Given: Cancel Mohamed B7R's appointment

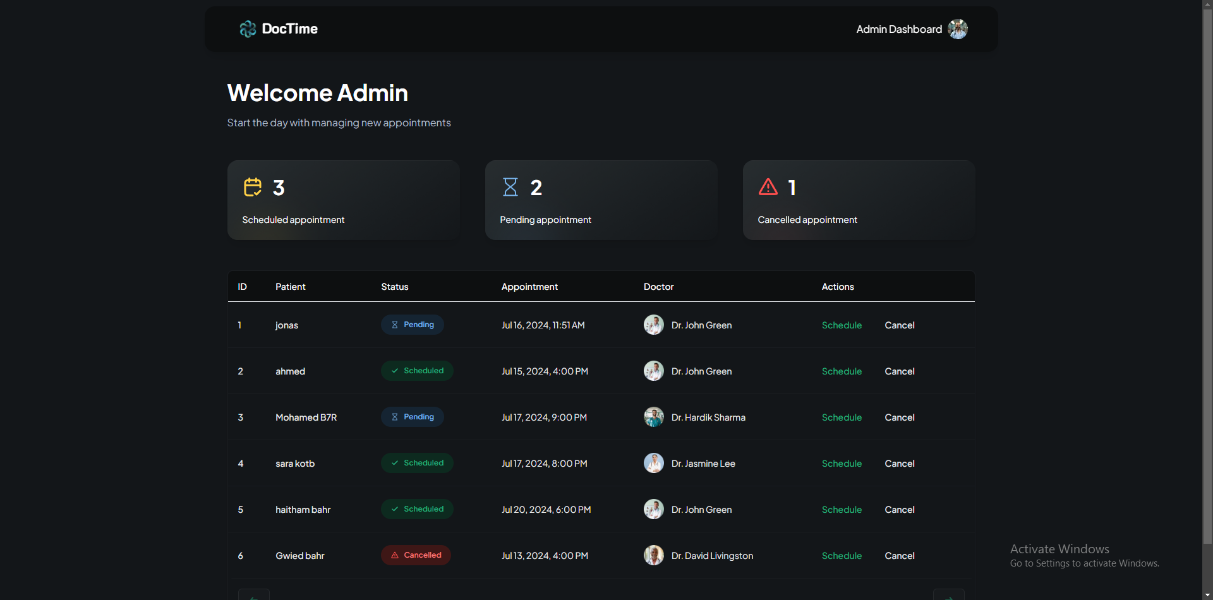Looking at the screenshot, I should click(900, 417).
